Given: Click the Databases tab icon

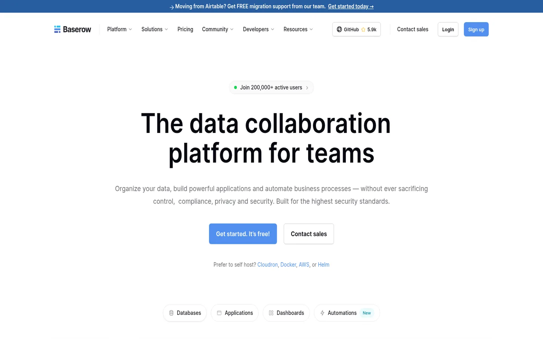Looking at the screenshot, I should coord(171,313).
